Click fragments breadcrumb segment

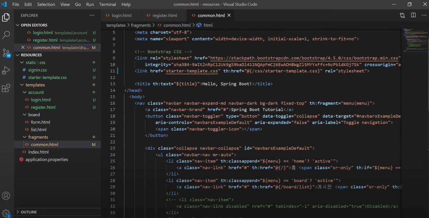141,25
